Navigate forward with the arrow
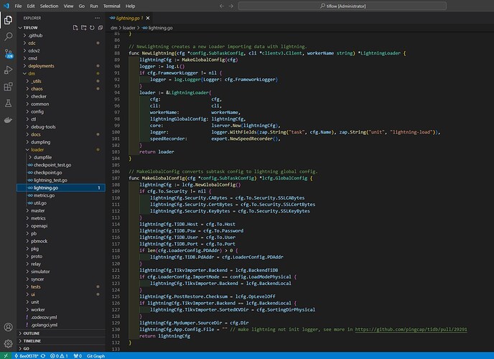Viewport: 494px width, 359px height. (231, 6)
